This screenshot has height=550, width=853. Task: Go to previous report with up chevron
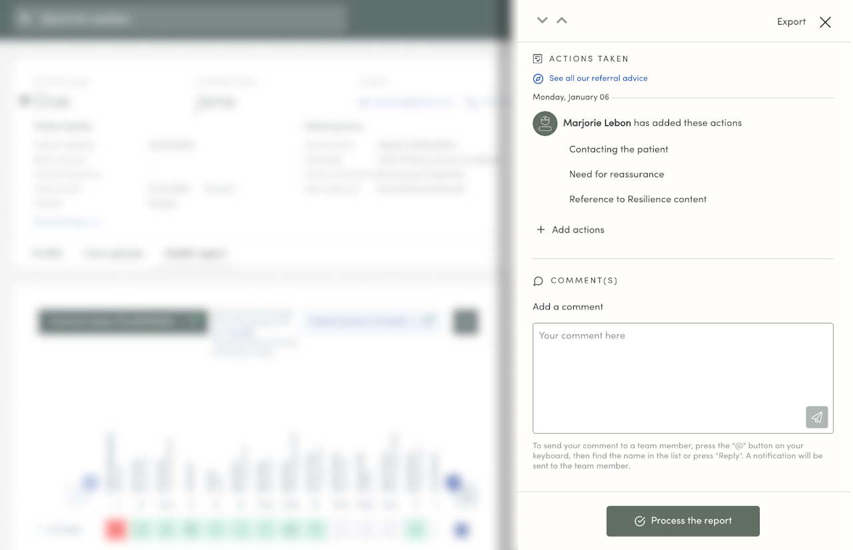click(x=562, y=21)
